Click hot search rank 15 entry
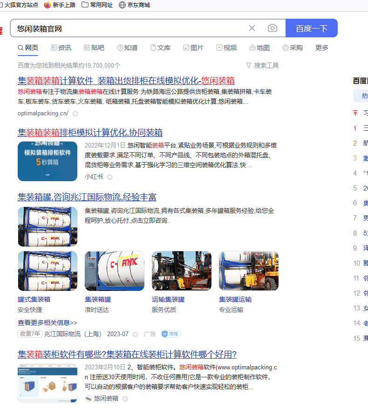This screenshot has width=368, height=410. tap(366, 339)
